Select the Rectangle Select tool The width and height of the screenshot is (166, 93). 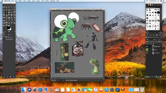[x=4, y=7]
